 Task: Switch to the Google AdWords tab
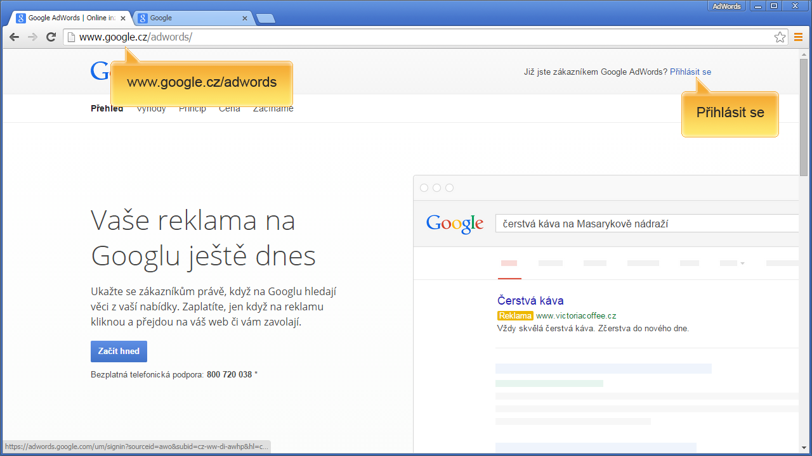click(71, 18)
